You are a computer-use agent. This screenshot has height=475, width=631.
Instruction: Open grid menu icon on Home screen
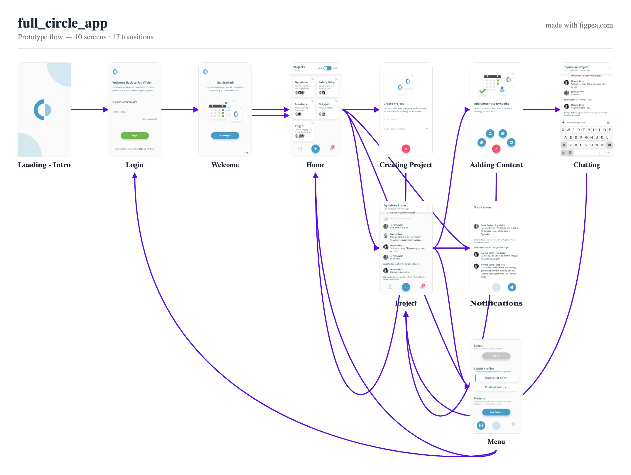[300, 149]
